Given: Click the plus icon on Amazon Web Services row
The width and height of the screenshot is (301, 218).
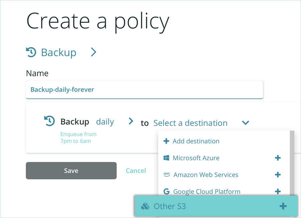Looking at the screenshot, I should 278,174.
